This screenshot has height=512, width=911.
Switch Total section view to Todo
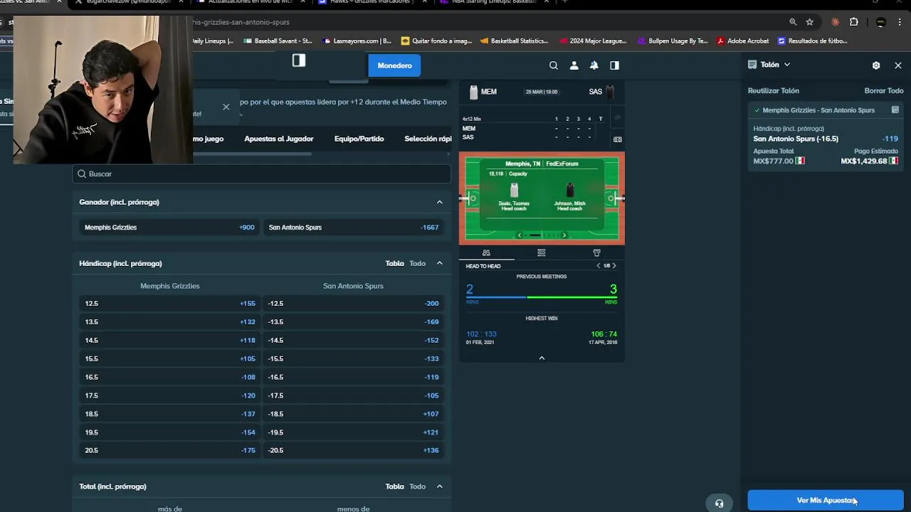[x=417, y=486]
